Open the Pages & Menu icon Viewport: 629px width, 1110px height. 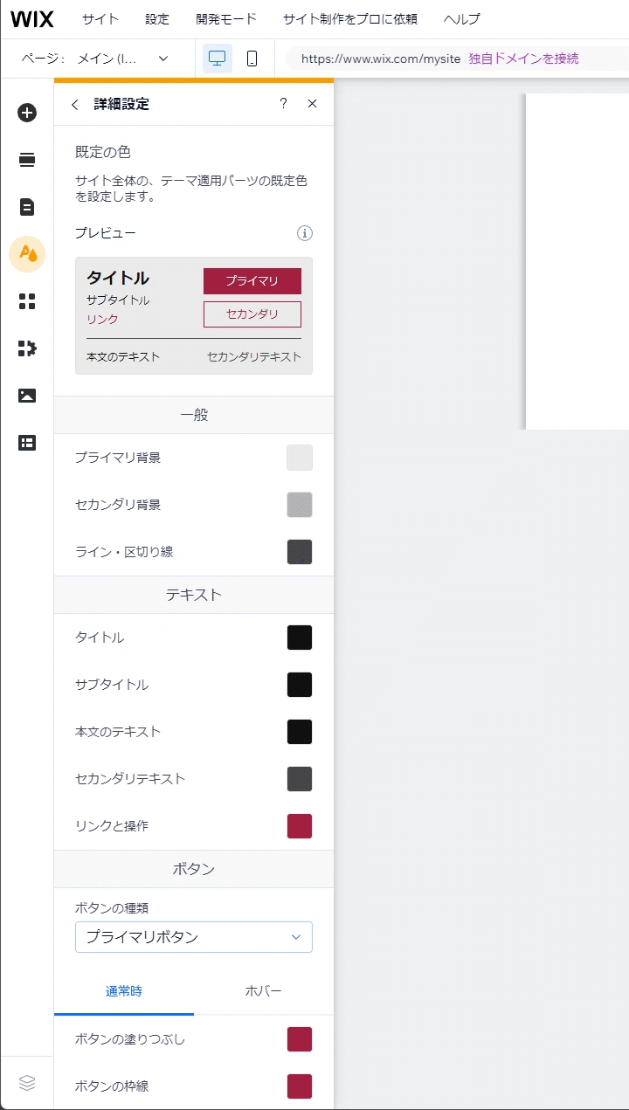(27, 207)
